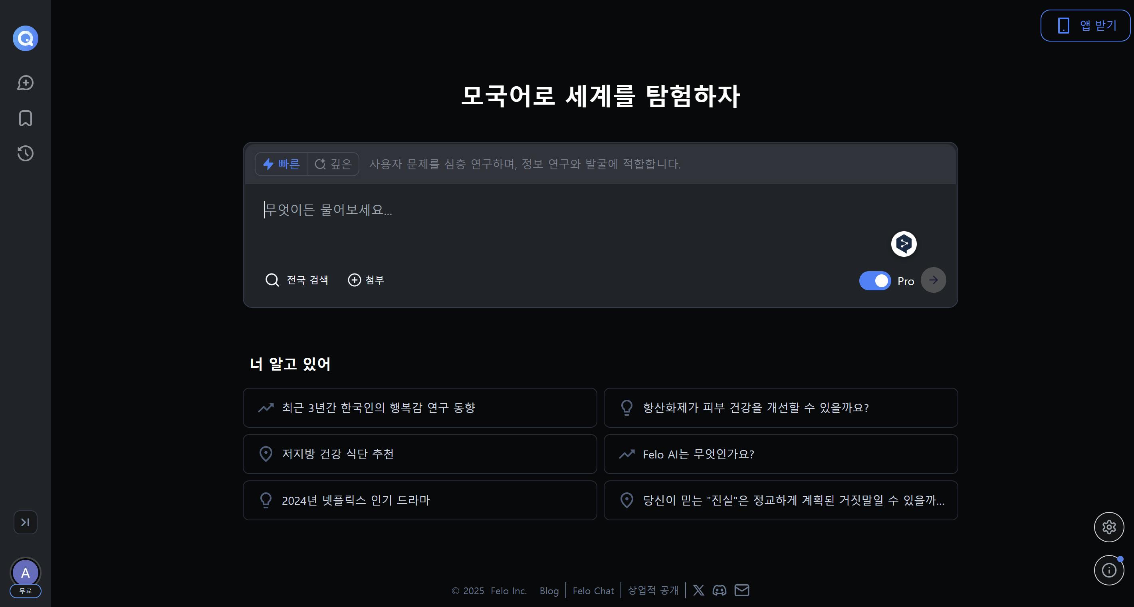Open the search history clock icon
Viewport: 1134px width, 607px height.
click(26, 153)
